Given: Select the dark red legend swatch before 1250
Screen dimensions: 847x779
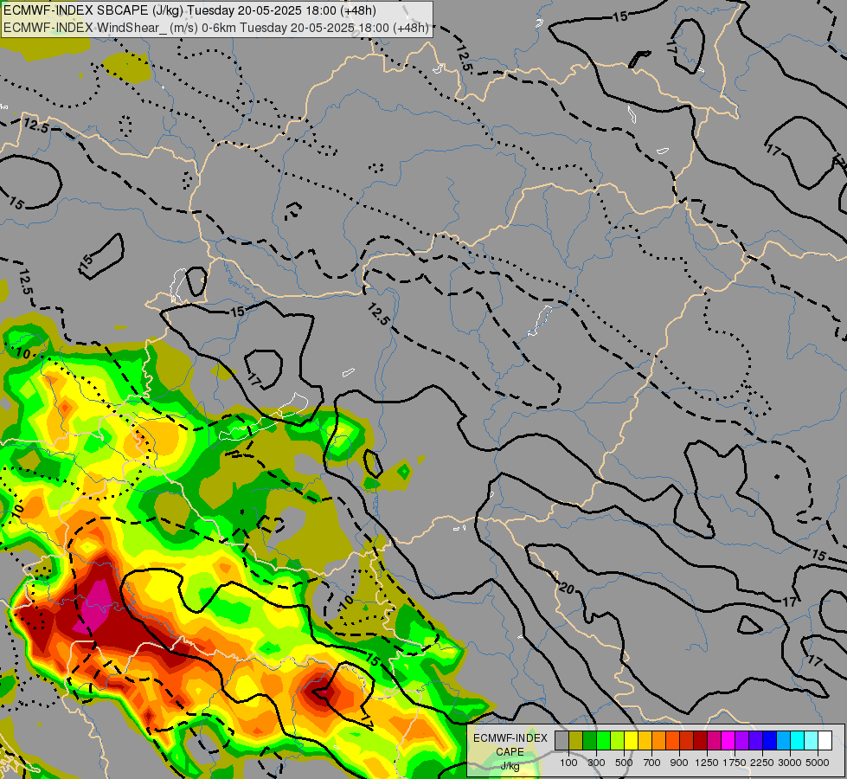Looking at the screenshot, I should 700,740.
